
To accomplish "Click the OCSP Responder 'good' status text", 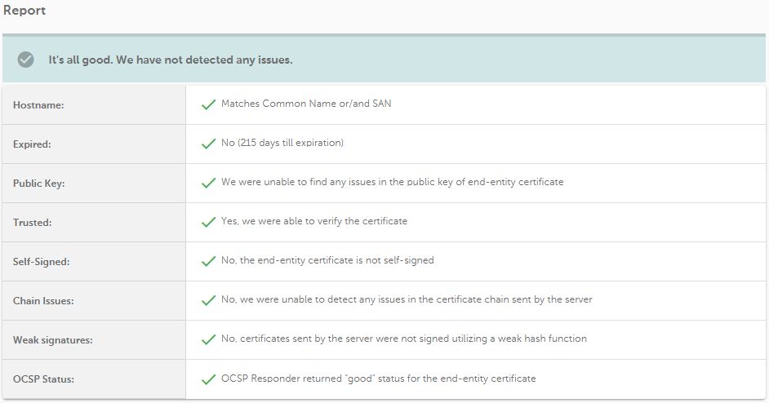I will click(378, 379).
